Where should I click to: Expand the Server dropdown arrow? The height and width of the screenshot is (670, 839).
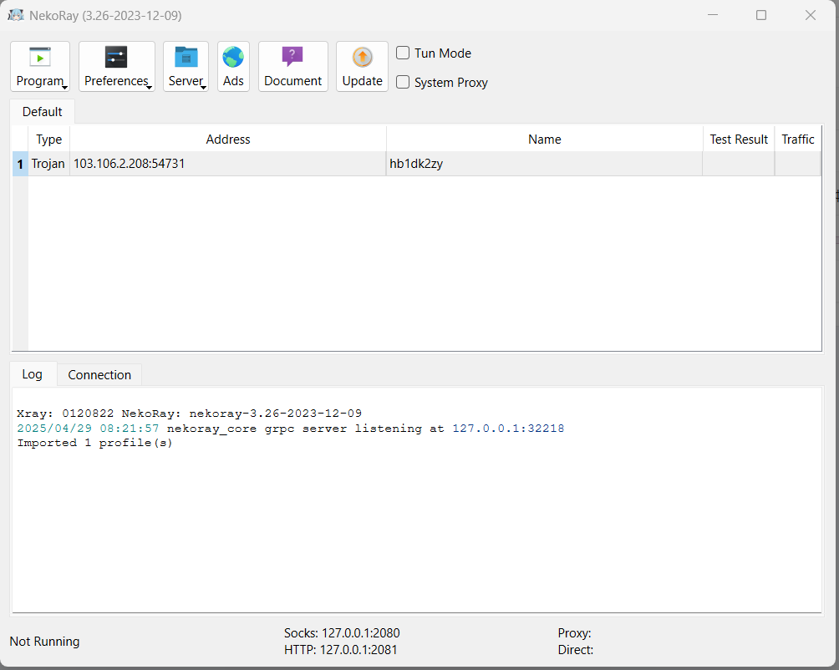[203, 88]
